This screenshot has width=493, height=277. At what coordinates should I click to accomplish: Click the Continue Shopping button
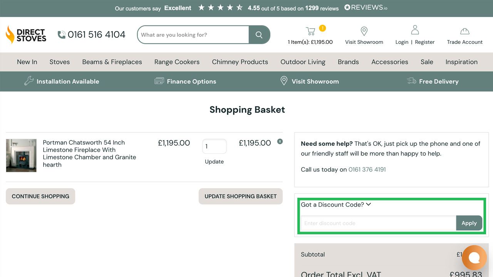pos(40,196)
